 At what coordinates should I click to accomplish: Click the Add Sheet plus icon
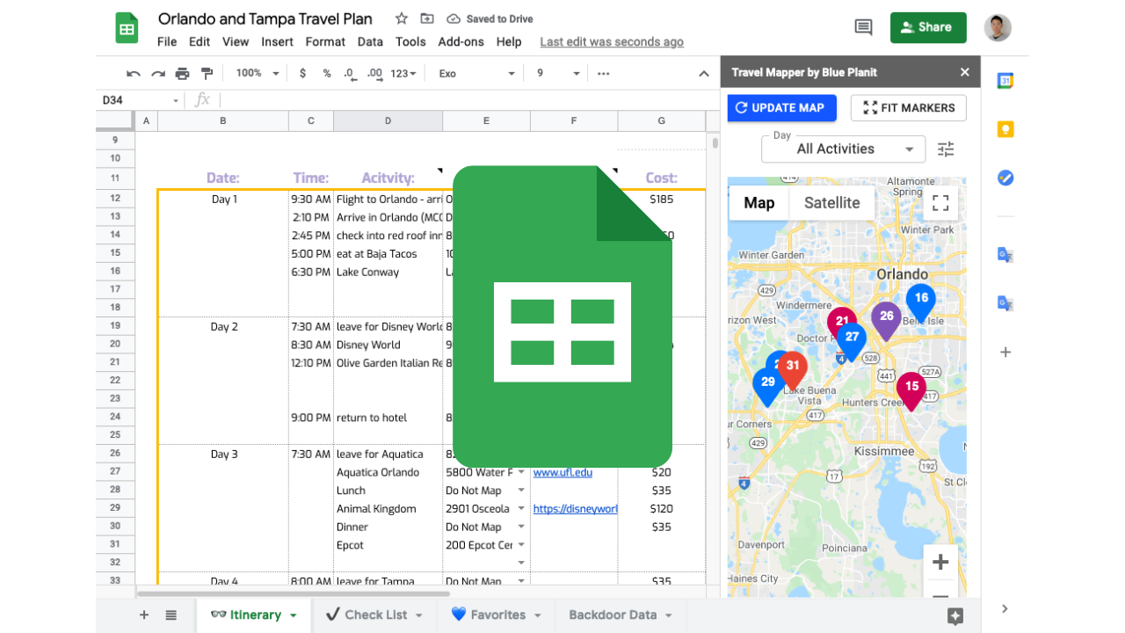coord(144,615)
